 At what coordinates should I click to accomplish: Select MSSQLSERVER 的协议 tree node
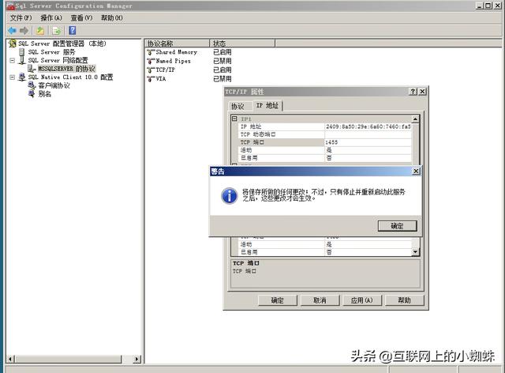[66, 69]
